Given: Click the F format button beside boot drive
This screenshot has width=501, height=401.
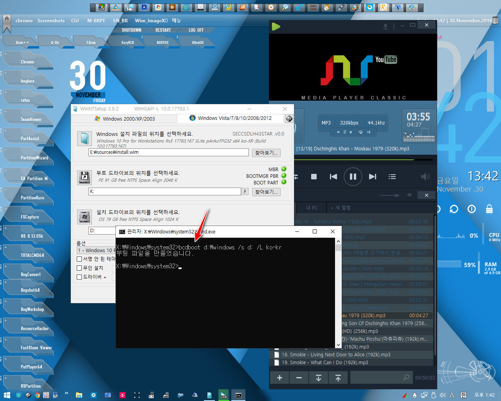Looking at the screenshot, I should (245, 192).
